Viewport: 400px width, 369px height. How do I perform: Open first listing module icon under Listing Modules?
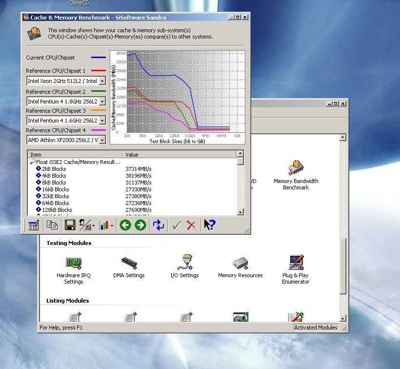(x=75, y=317)
